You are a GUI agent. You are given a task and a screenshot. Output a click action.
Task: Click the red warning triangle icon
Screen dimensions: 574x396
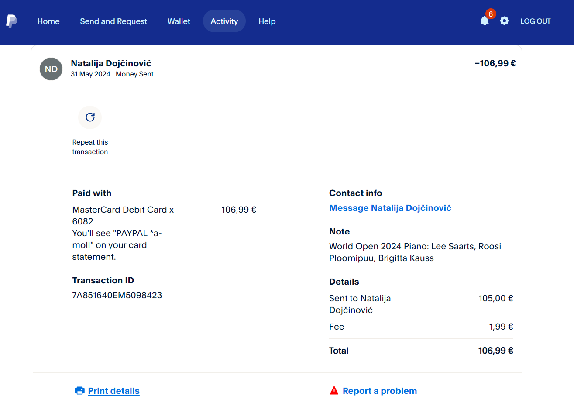click(334, 391)
